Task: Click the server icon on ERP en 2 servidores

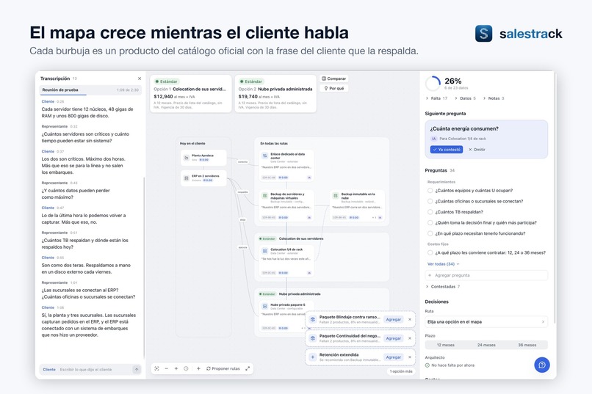Action: [186, 178]
